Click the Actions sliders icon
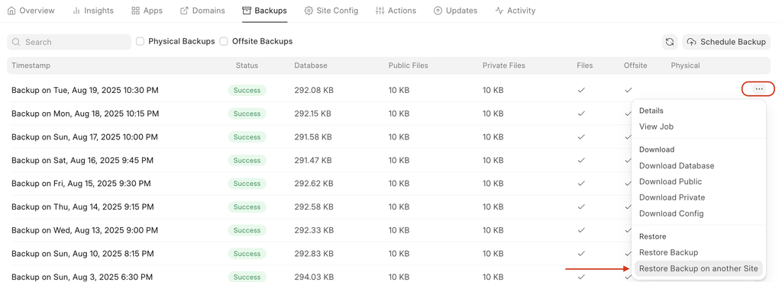This screenshot has width=782, height=282. (380, 11)
